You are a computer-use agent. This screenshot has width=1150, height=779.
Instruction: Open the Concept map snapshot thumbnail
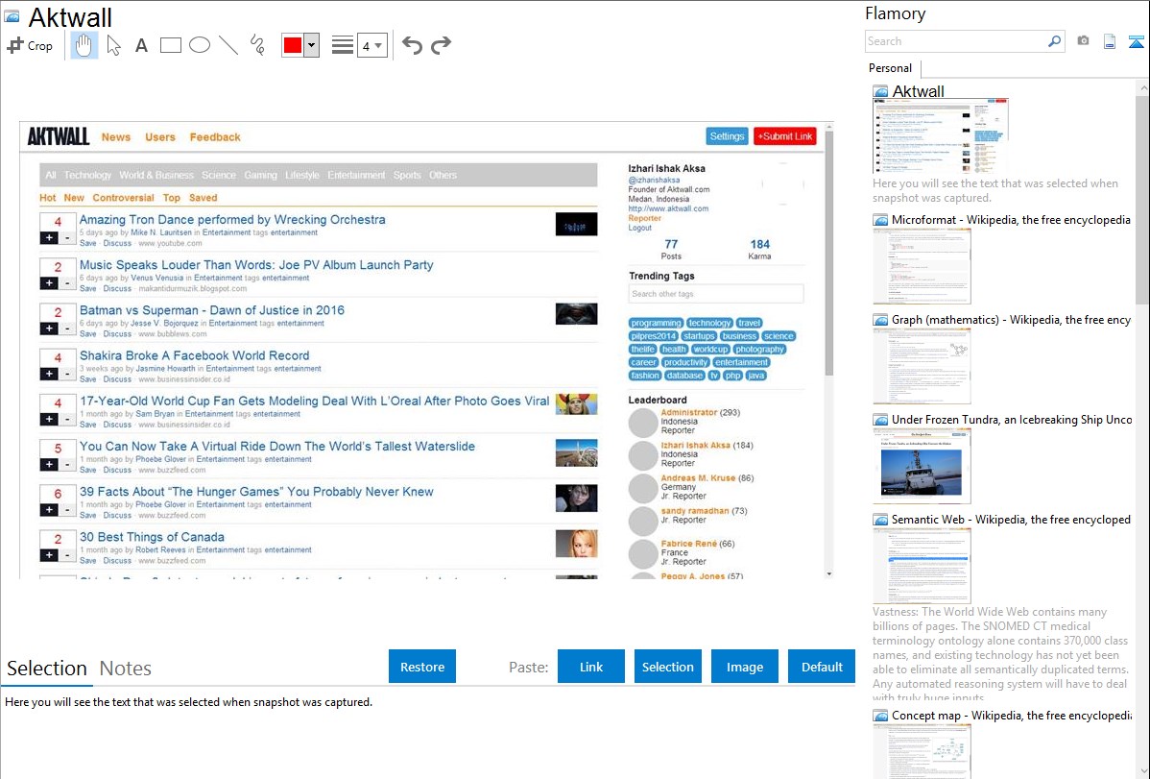(x=922, y=752)
